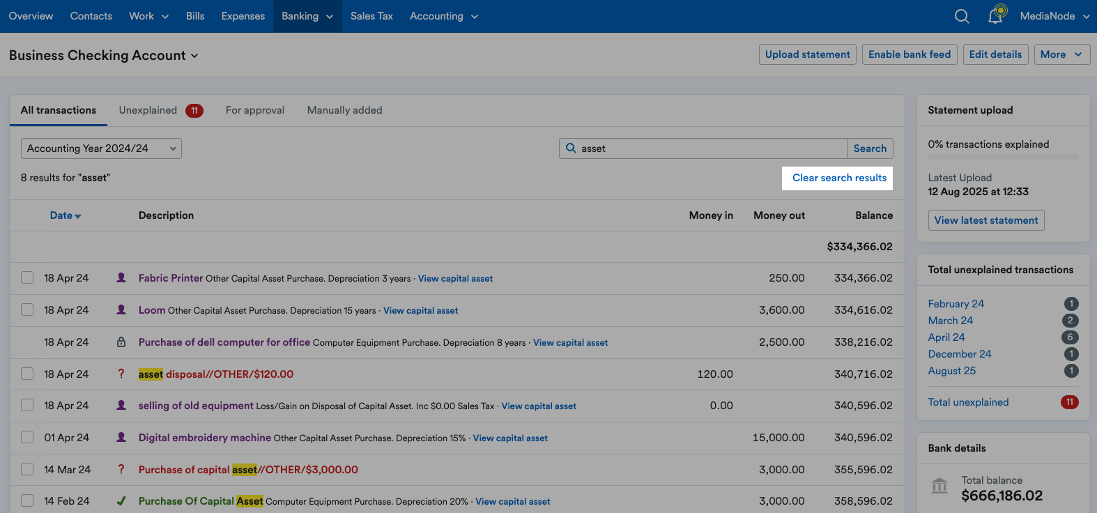
Task: Go to Overview in navigation
Action: [31, 16]
